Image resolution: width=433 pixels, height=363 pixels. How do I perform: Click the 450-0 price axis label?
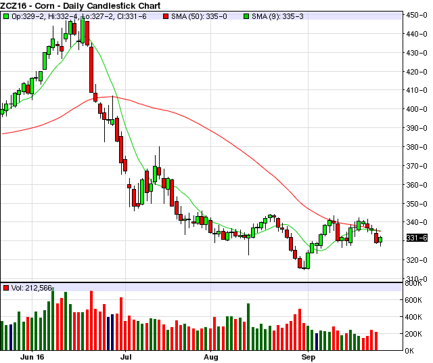(417, 15)
